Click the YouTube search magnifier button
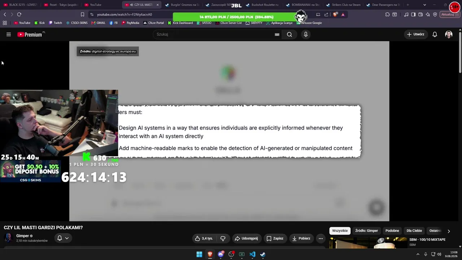This screenshot has height=260, width=462. [289, 34]
